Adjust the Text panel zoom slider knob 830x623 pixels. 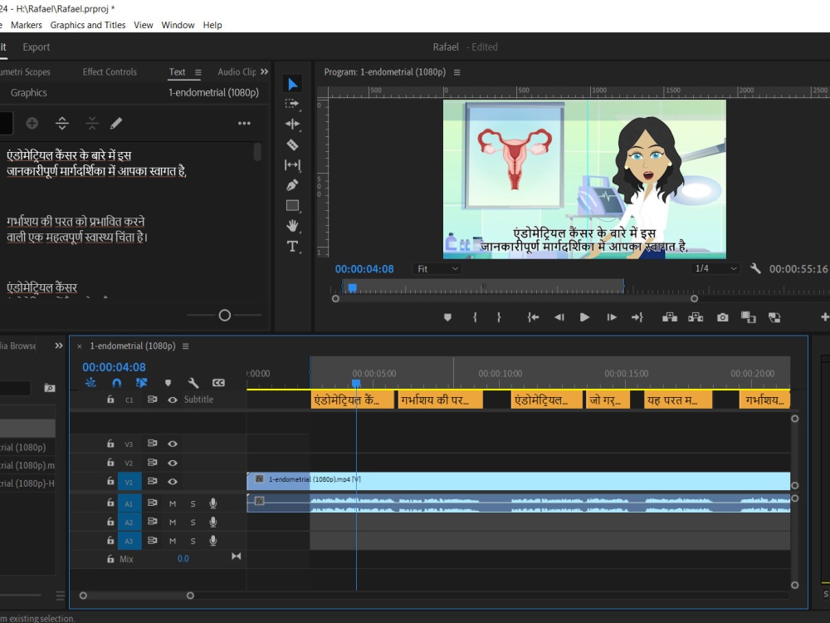click(x=224, y=315)
